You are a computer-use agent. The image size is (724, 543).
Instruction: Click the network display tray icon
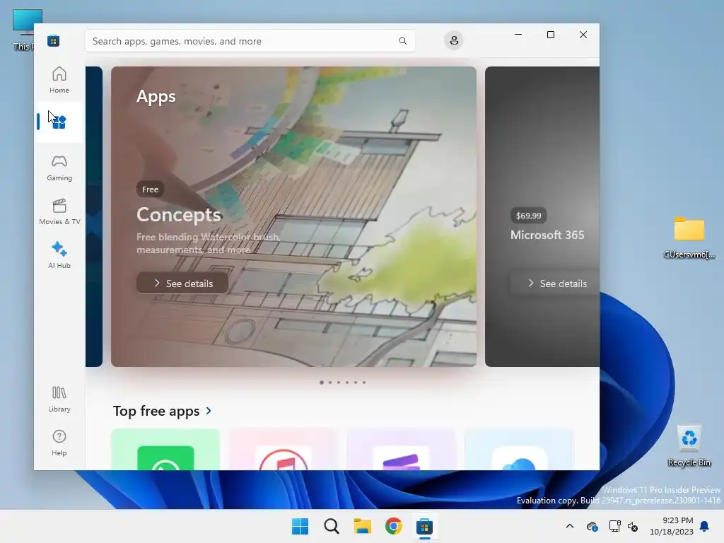[x=614, y=526]
